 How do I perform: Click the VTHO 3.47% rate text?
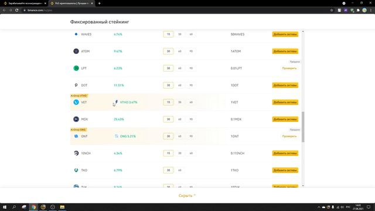[x=129, y=102]
